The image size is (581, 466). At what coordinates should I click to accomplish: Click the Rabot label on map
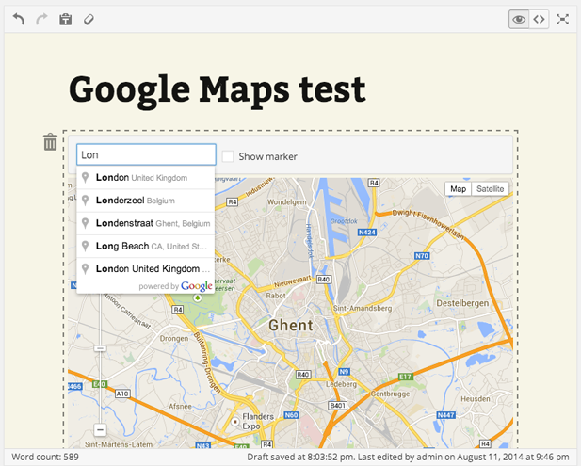(276, 296)
